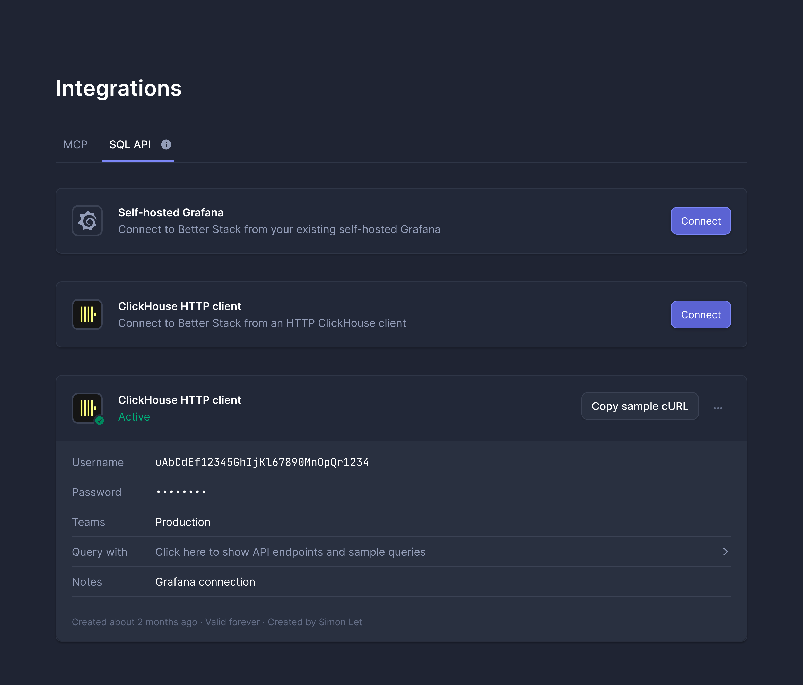Select the SQL API tab

[x=130, y=145]
